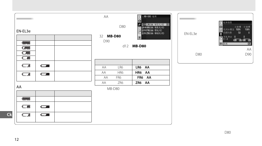
Task: Click the 电池信息 screen title
Action: click(228, 23)
